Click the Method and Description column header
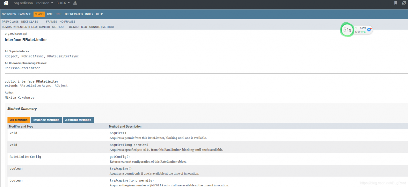This screenshot has height=187, width=408. click(x=125, y=127)
